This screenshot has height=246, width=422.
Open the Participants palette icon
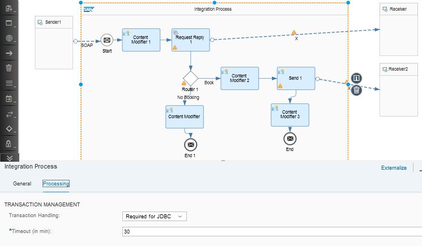9,8
